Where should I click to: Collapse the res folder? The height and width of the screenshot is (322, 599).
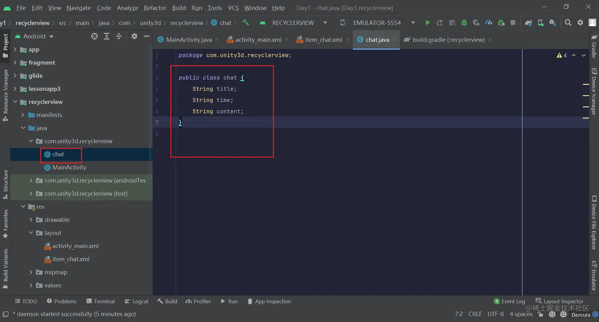click(x=23, y=207)
